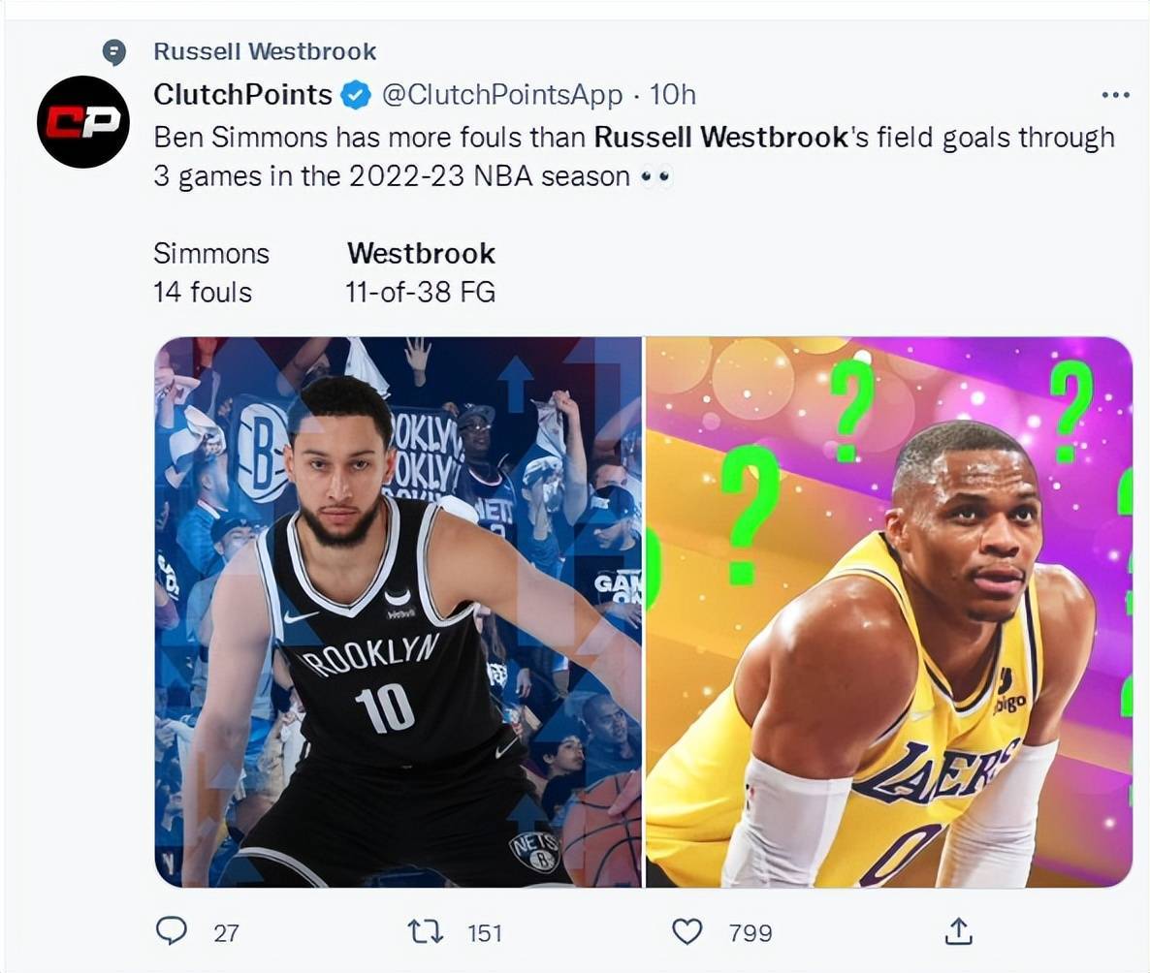1150x973 pixels.
Task: Click the bold Russell Westbrook mention in tweet text
Action: [x=721, y=137]
